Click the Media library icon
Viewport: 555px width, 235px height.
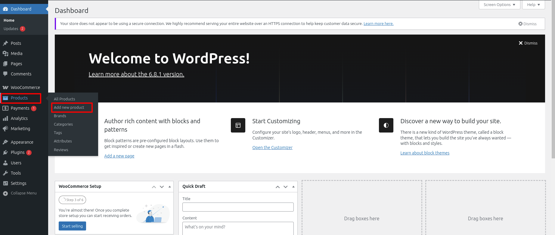point(5,53)
